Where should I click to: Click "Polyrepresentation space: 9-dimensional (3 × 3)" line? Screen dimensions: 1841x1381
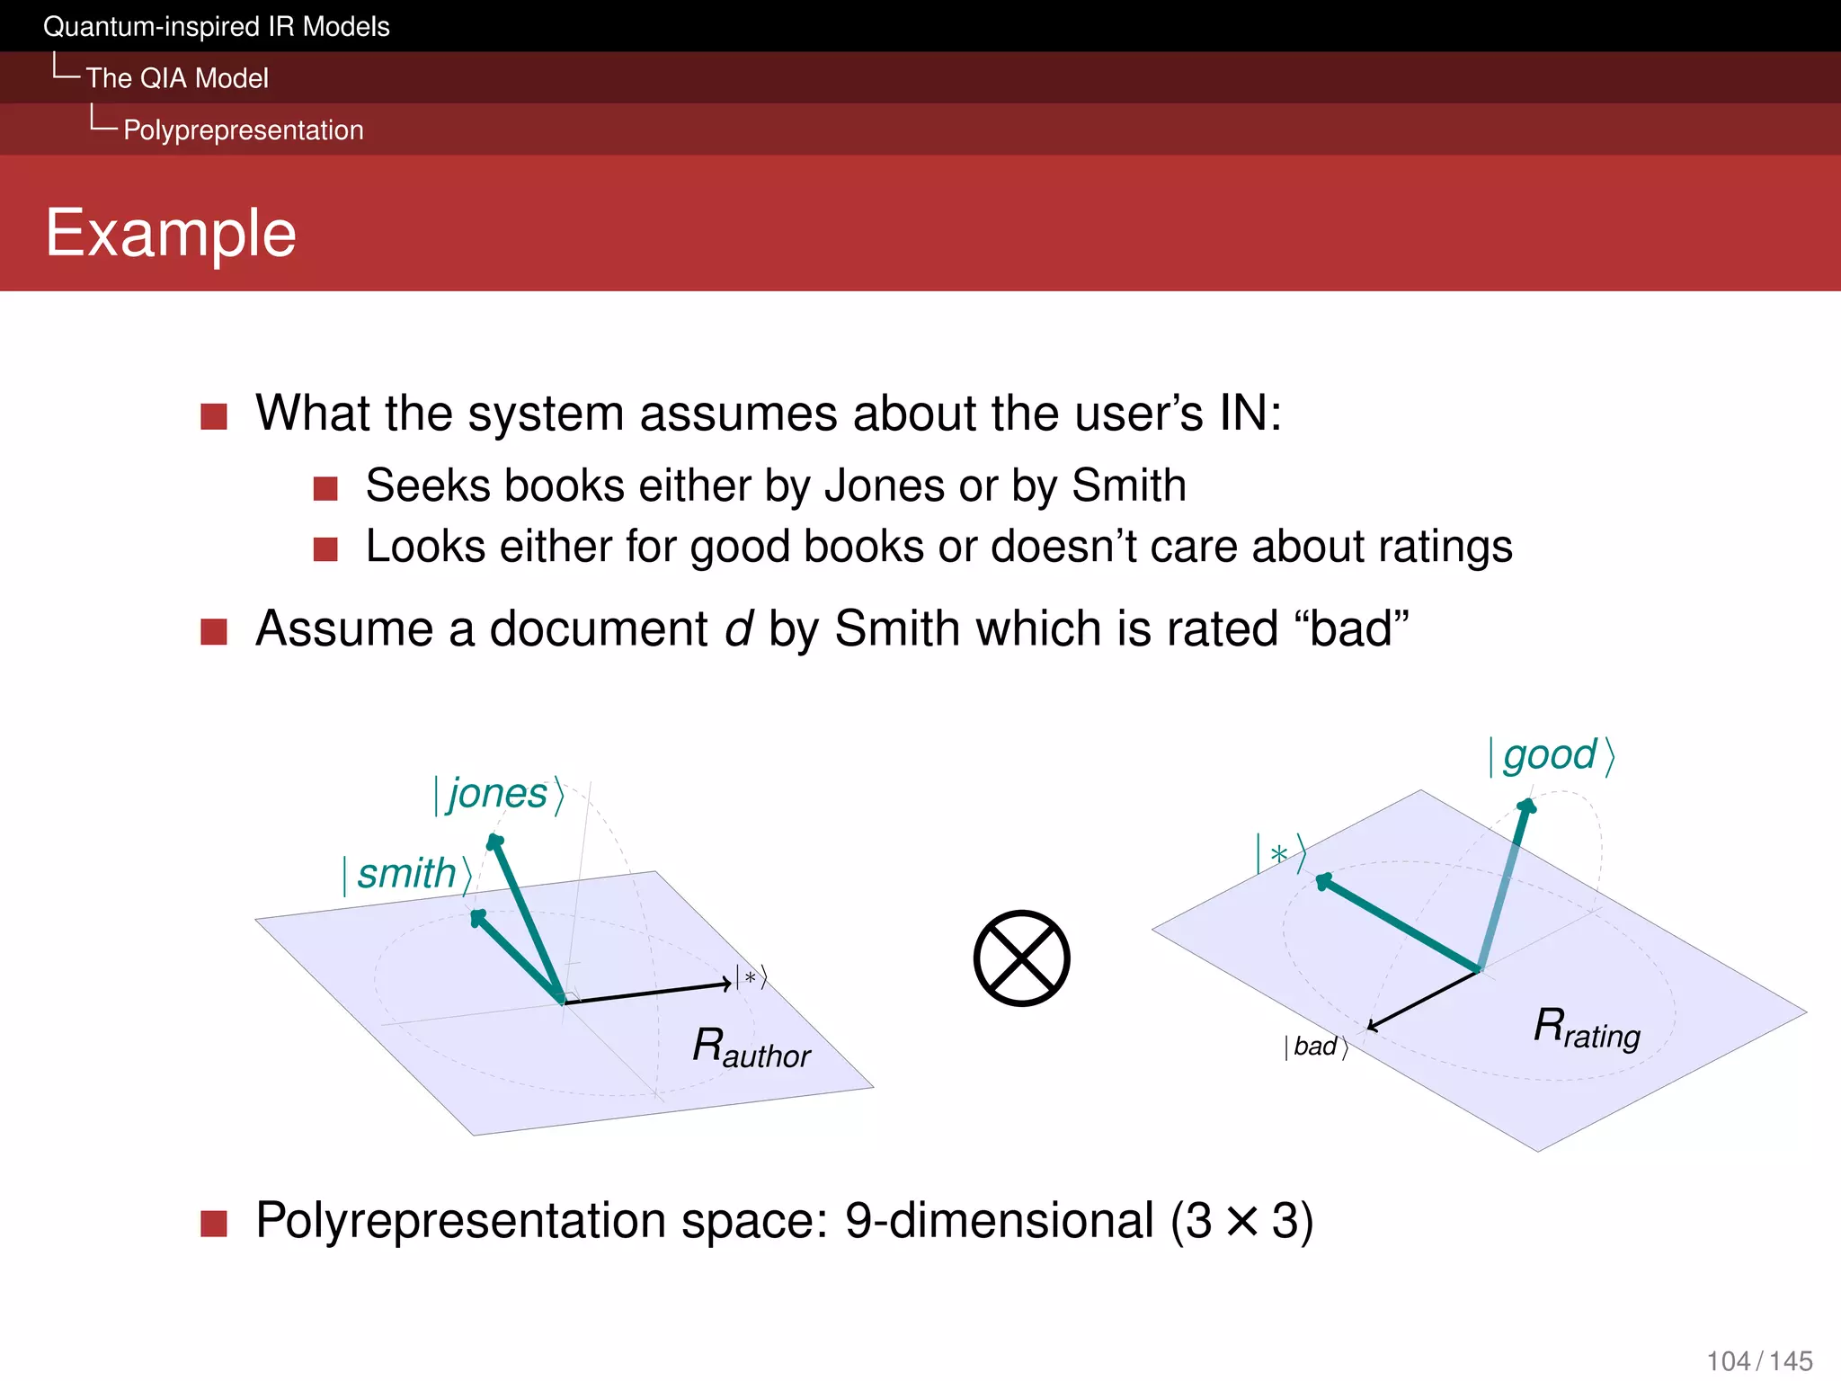785,1222
